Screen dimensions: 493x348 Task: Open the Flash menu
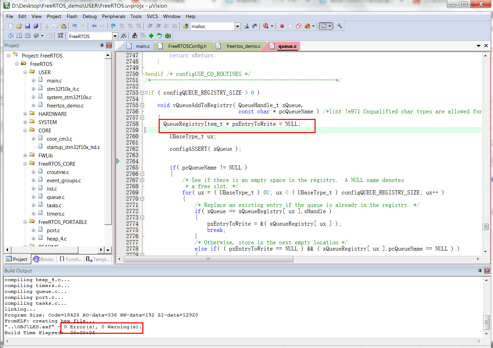click(72, 16)
